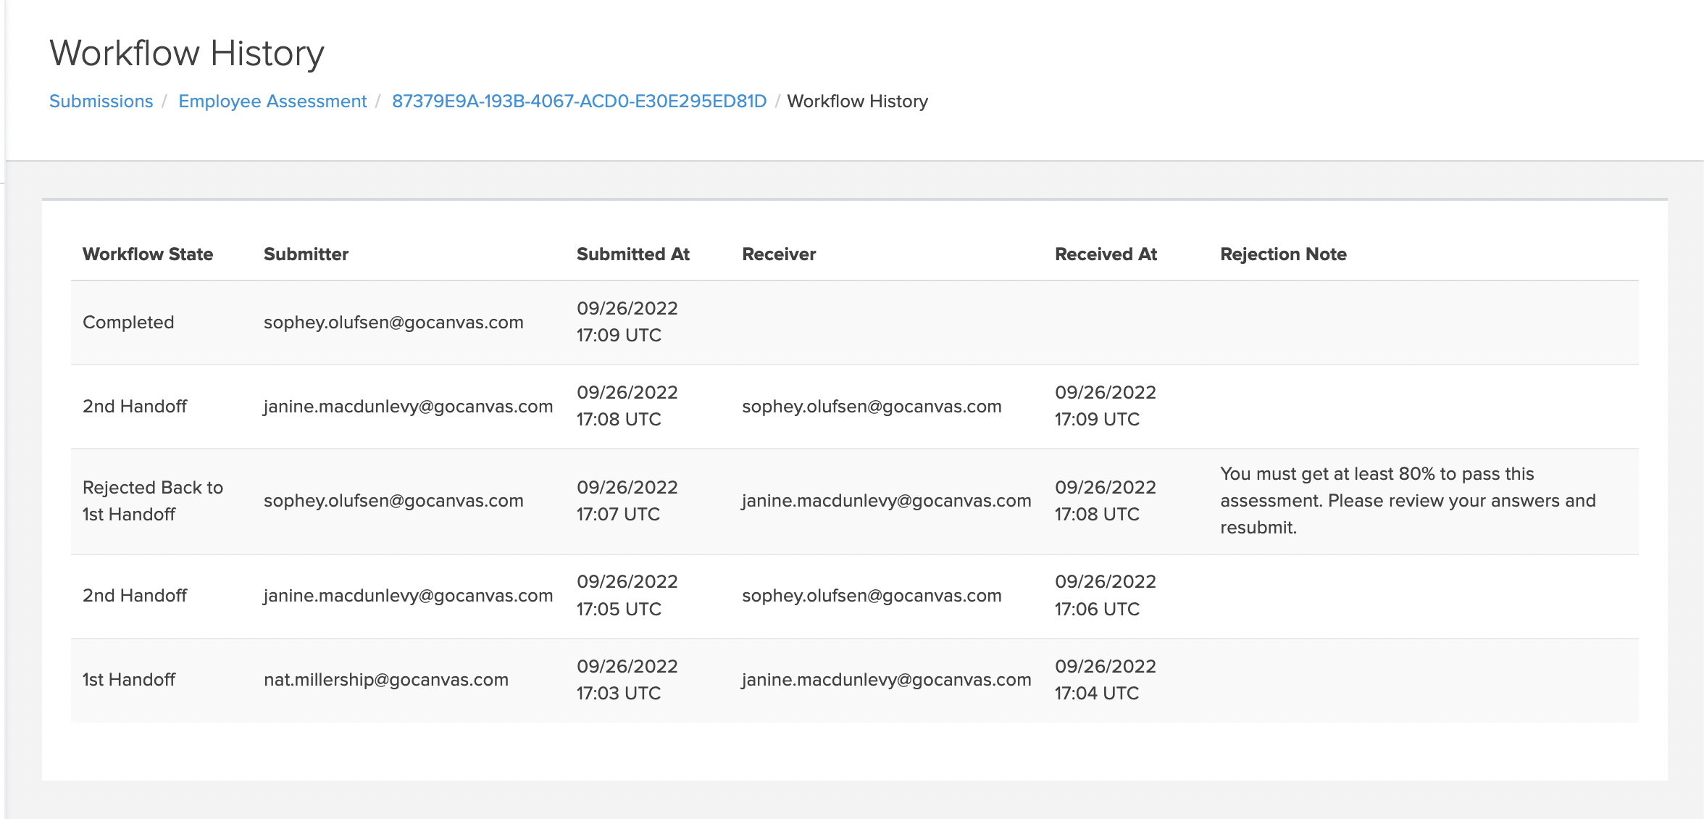Select the Submitted At column header
1704x819 pixels.
pos(632,254)
